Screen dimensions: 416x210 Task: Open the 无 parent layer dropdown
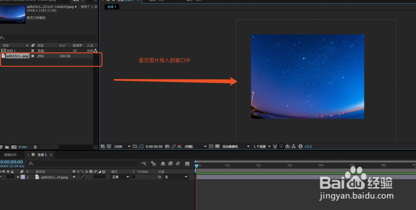tap(176, 177)
